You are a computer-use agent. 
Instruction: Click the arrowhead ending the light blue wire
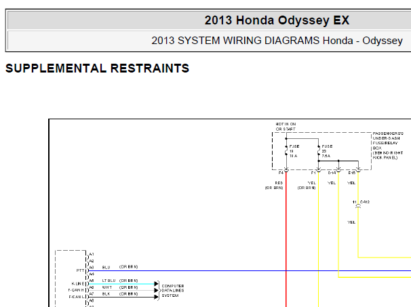[156, 284]
